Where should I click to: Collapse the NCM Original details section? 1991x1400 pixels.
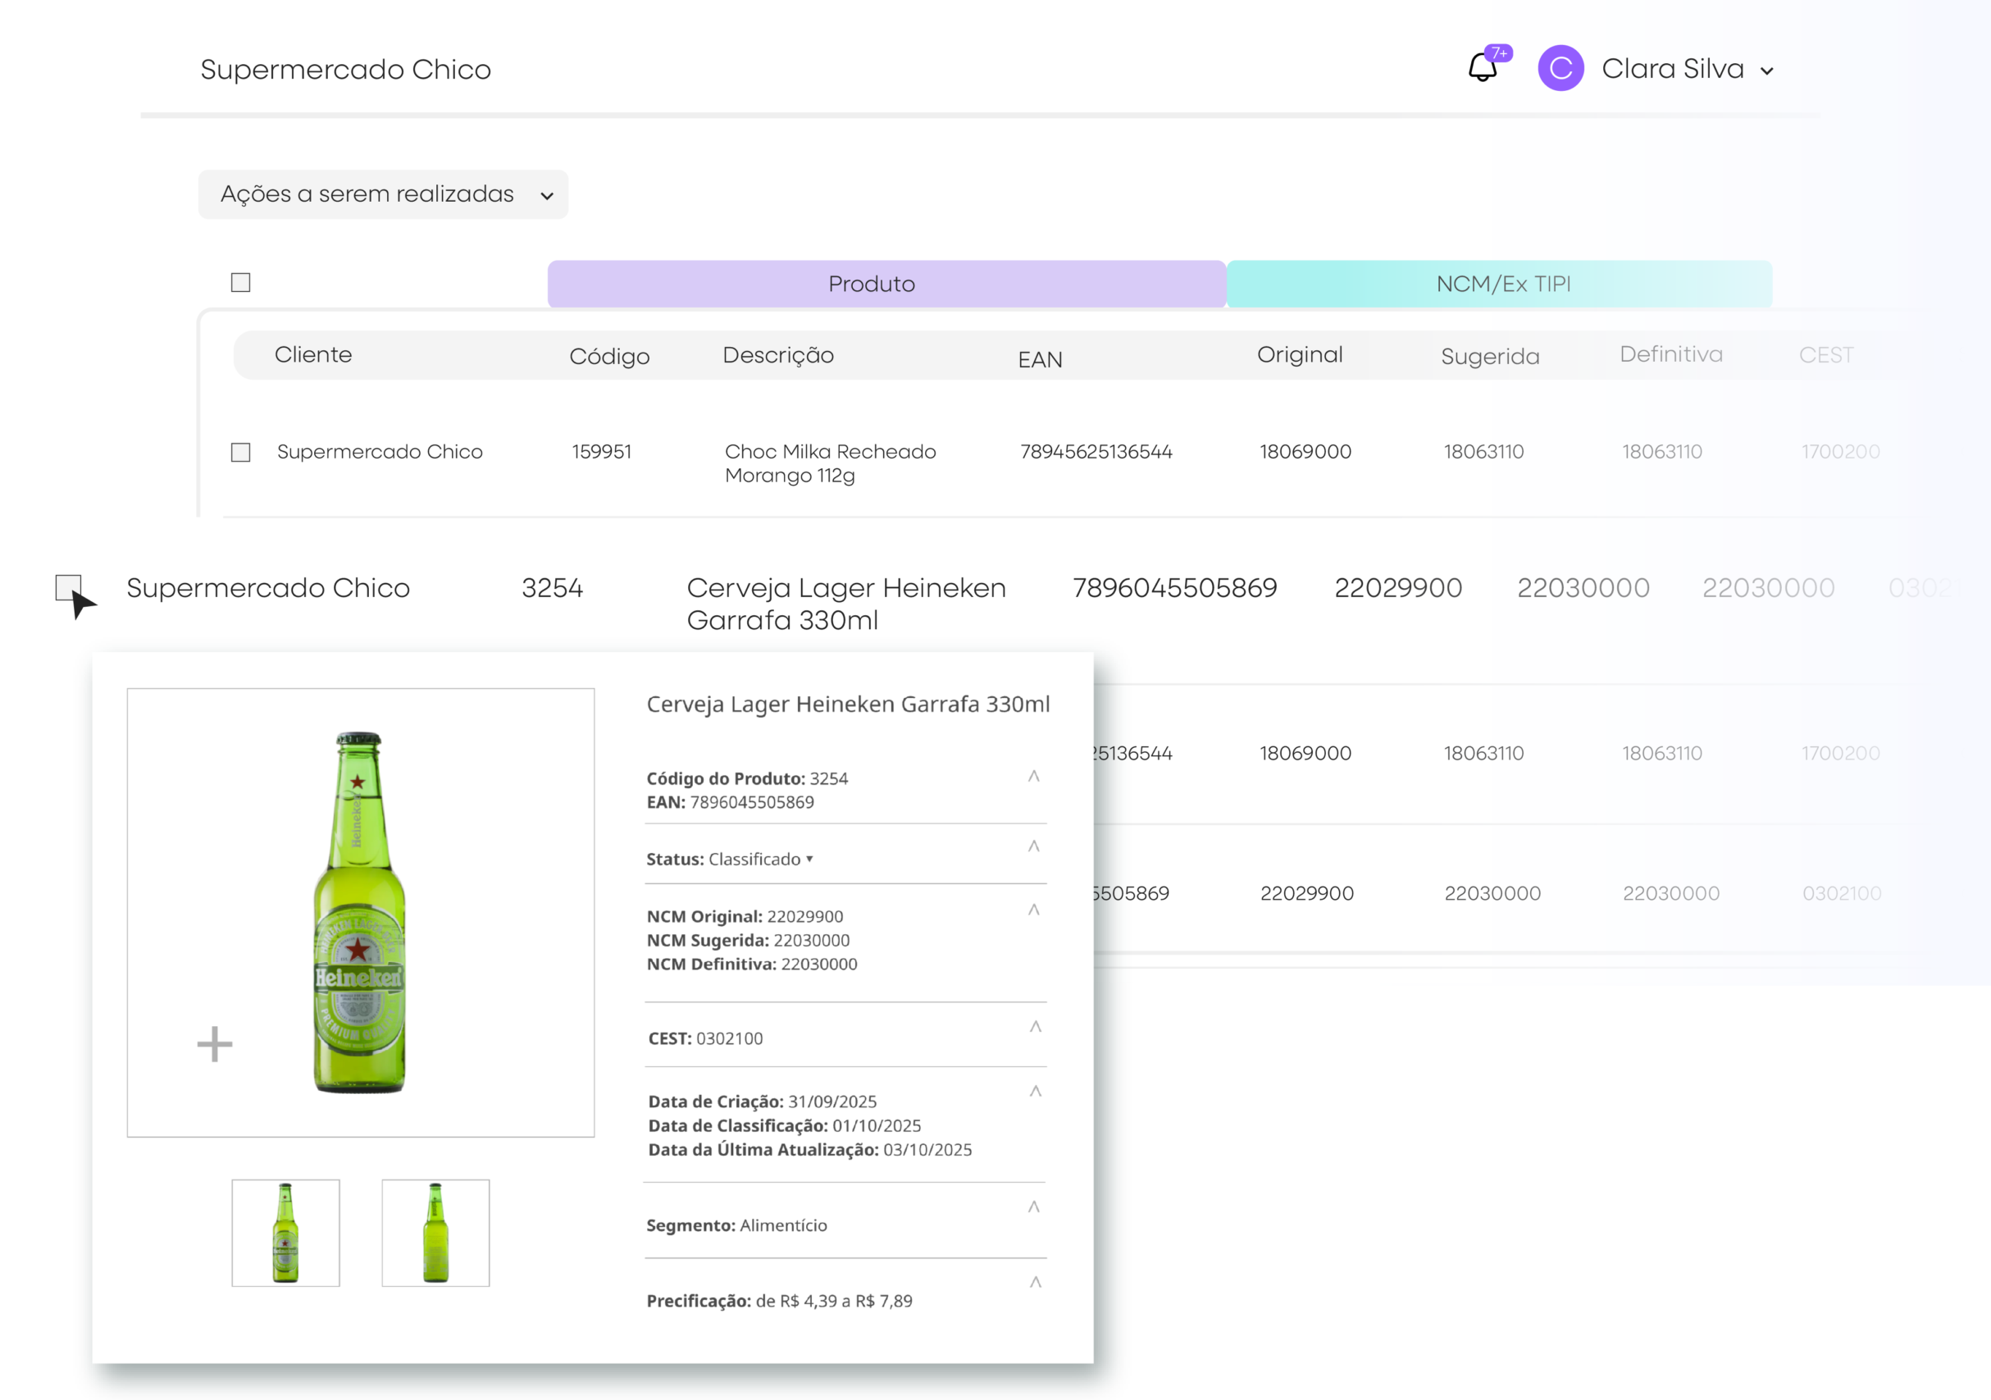click(x=1034, y=909)
